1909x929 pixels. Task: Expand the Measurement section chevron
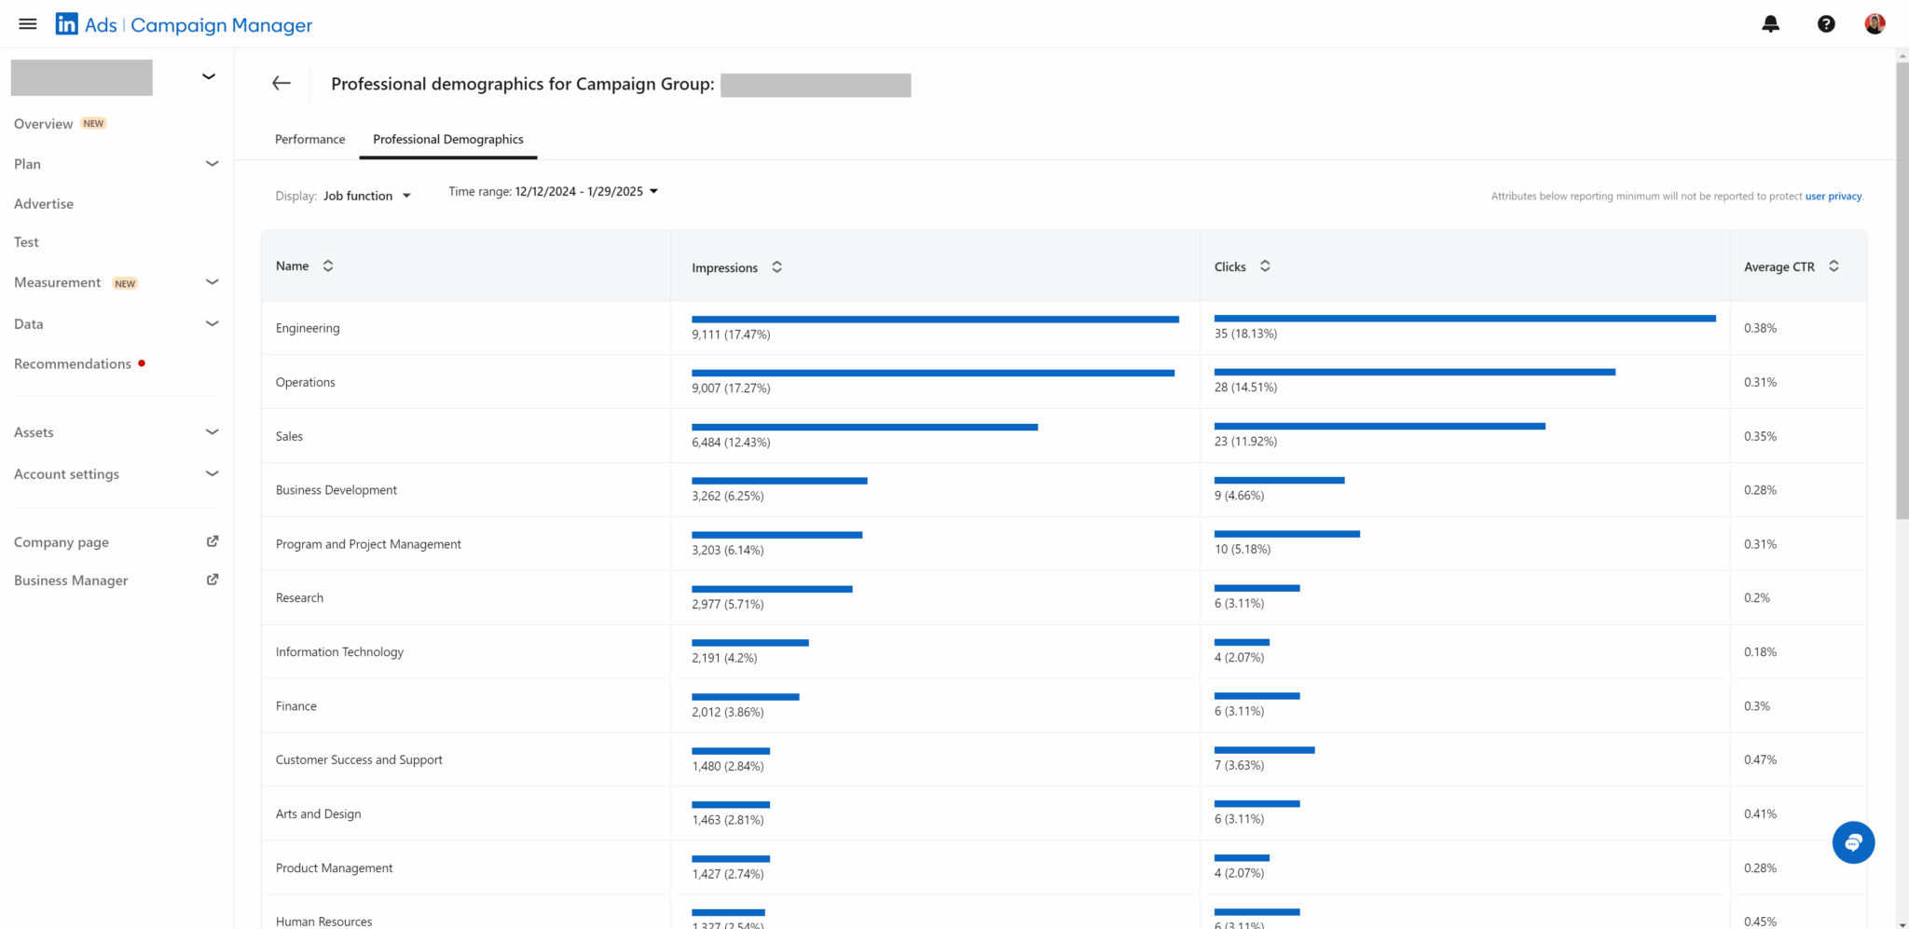pyautogui.click(x=212, y=281)
